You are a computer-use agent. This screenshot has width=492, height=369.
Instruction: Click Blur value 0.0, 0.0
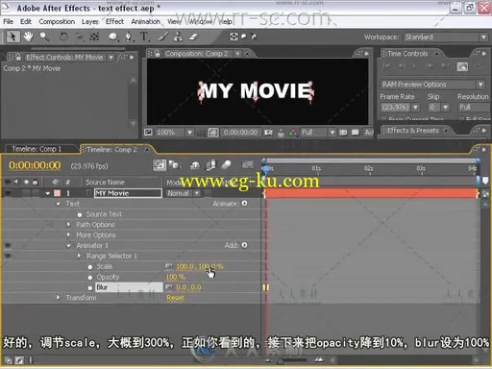pyautogui.click(x=188, y=287)
